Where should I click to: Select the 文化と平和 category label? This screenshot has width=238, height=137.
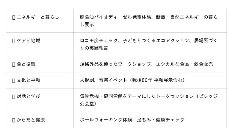click(x=28, y=80)
